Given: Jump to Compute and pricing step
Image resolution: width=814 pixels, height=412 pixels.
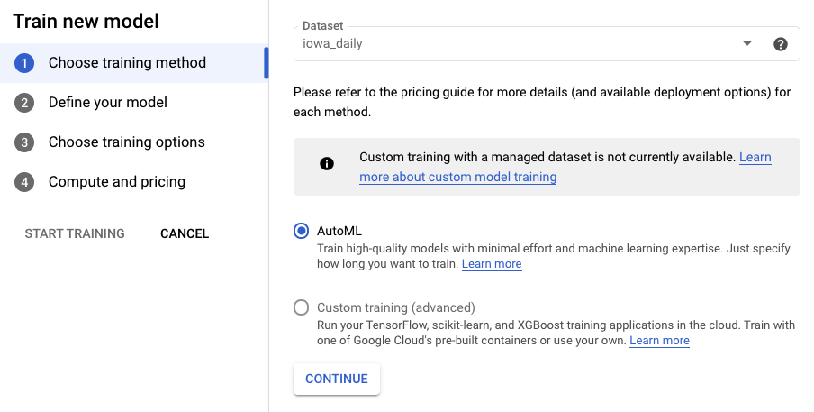Looking at the screenshot, I should 117,182.
